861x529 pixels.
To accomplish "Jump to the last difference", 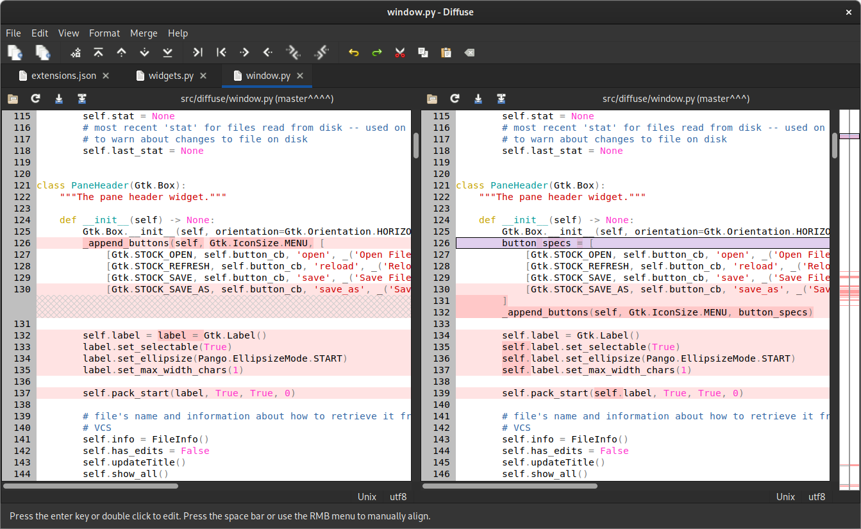I will [x=167, y=53].
